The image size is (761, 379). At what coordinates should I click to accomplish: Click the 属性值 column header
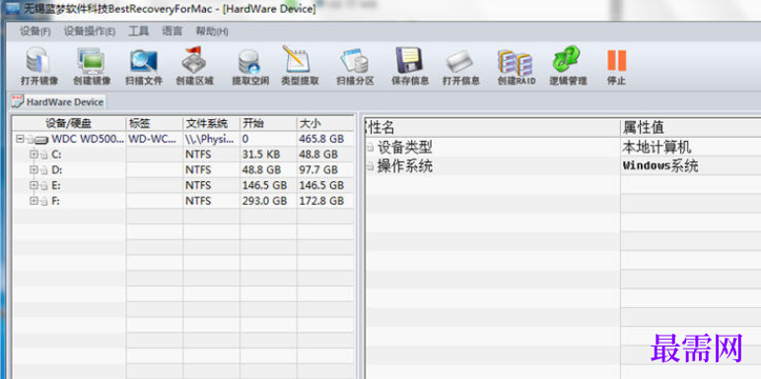point(691,128)
